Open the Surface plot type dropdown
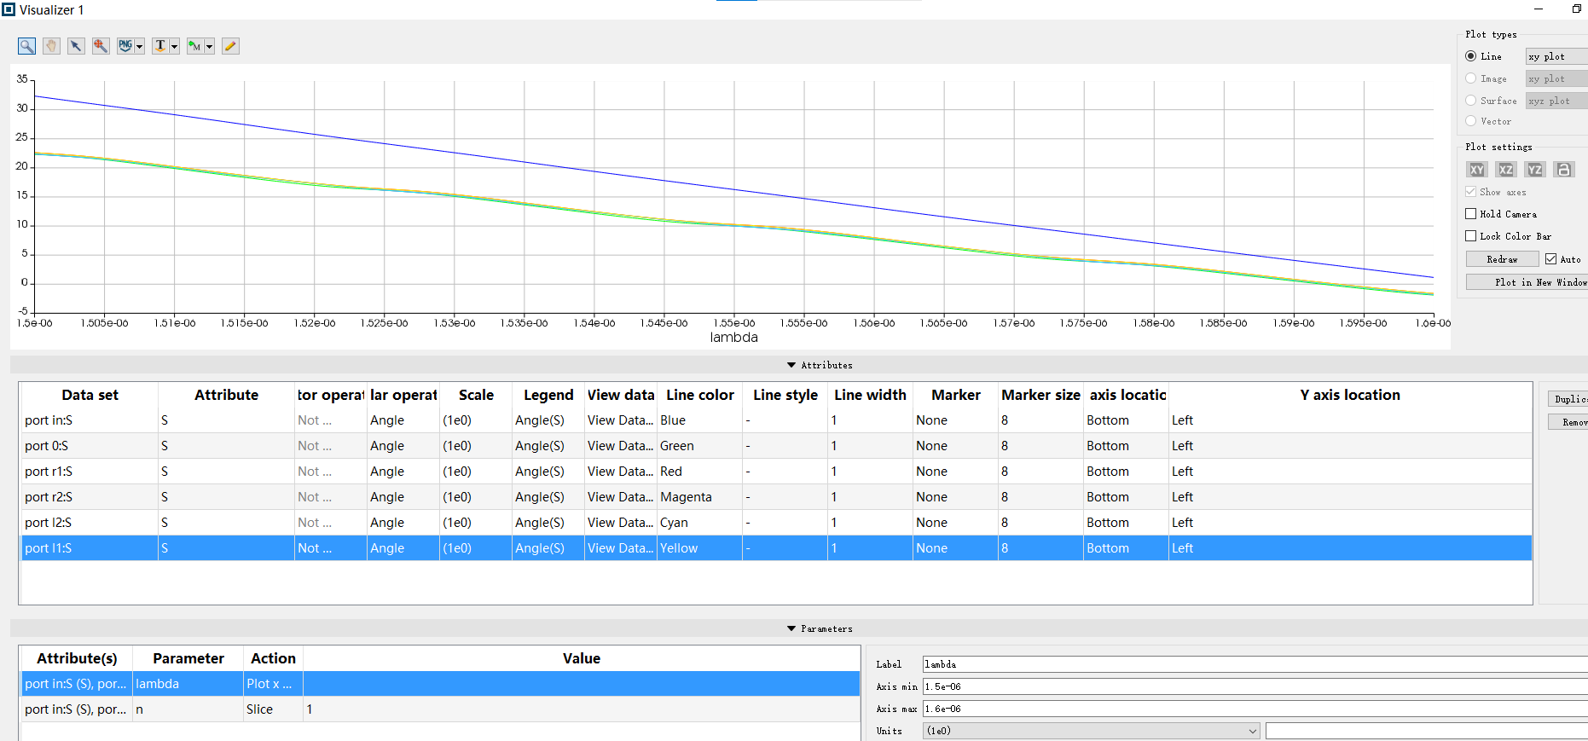Image resolution: width=1588 pixels, height=741 pixels. (x=1556, y=101)
